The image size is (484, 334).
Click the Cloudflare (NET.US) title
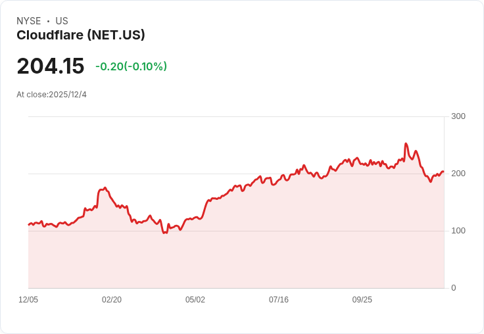click(81, 36)
